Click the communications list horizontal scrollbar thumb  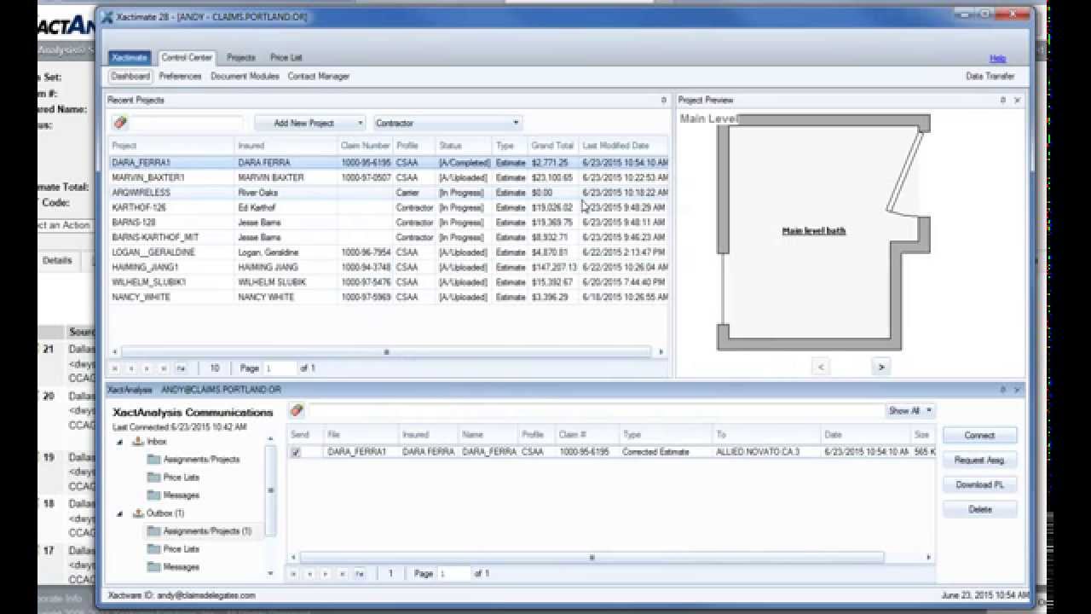tap(592, 558)
